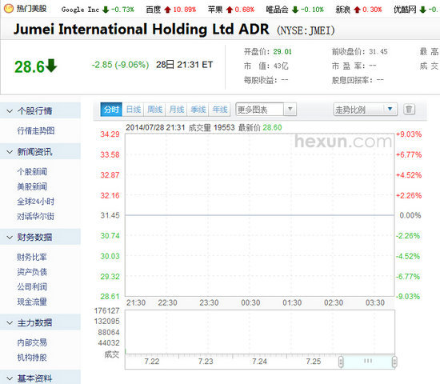Image resolution: width=440 pixels, height=384 pixels.
Task: Click the 7.22 date on the timeline
Action: pyautogui.click(x=152, y=362)
